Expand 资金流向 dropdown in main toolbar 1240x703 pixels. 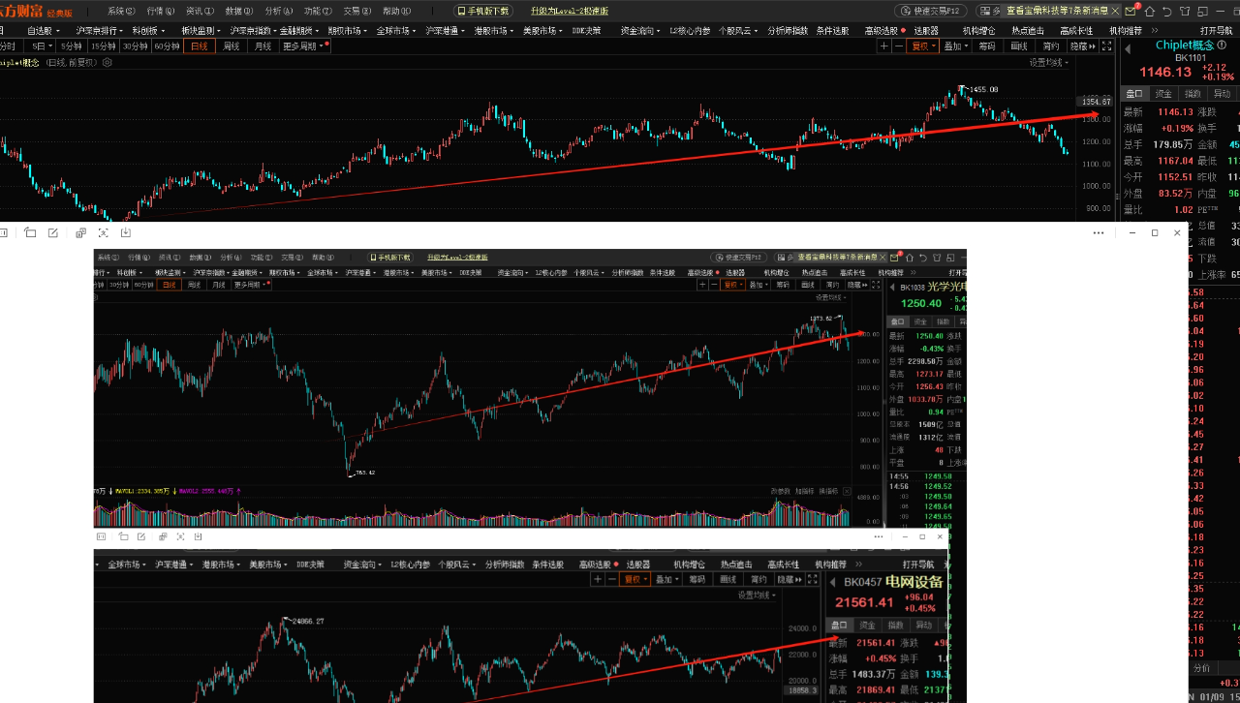(641, 30)
